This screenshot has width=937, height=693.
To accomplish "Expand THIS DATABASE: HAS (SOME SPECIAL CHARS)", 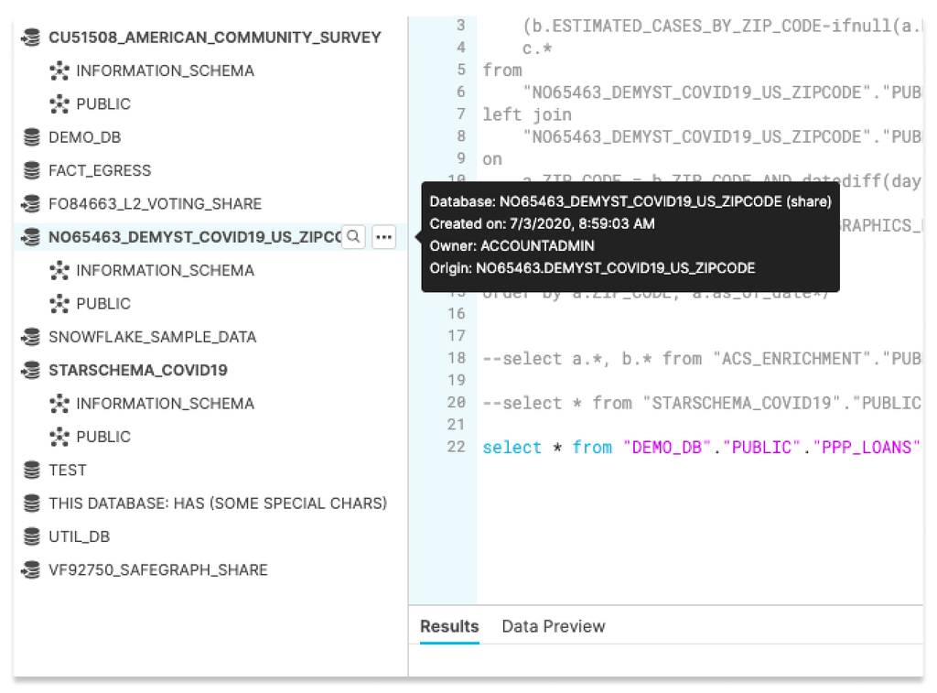I will (x=218, y=504).
